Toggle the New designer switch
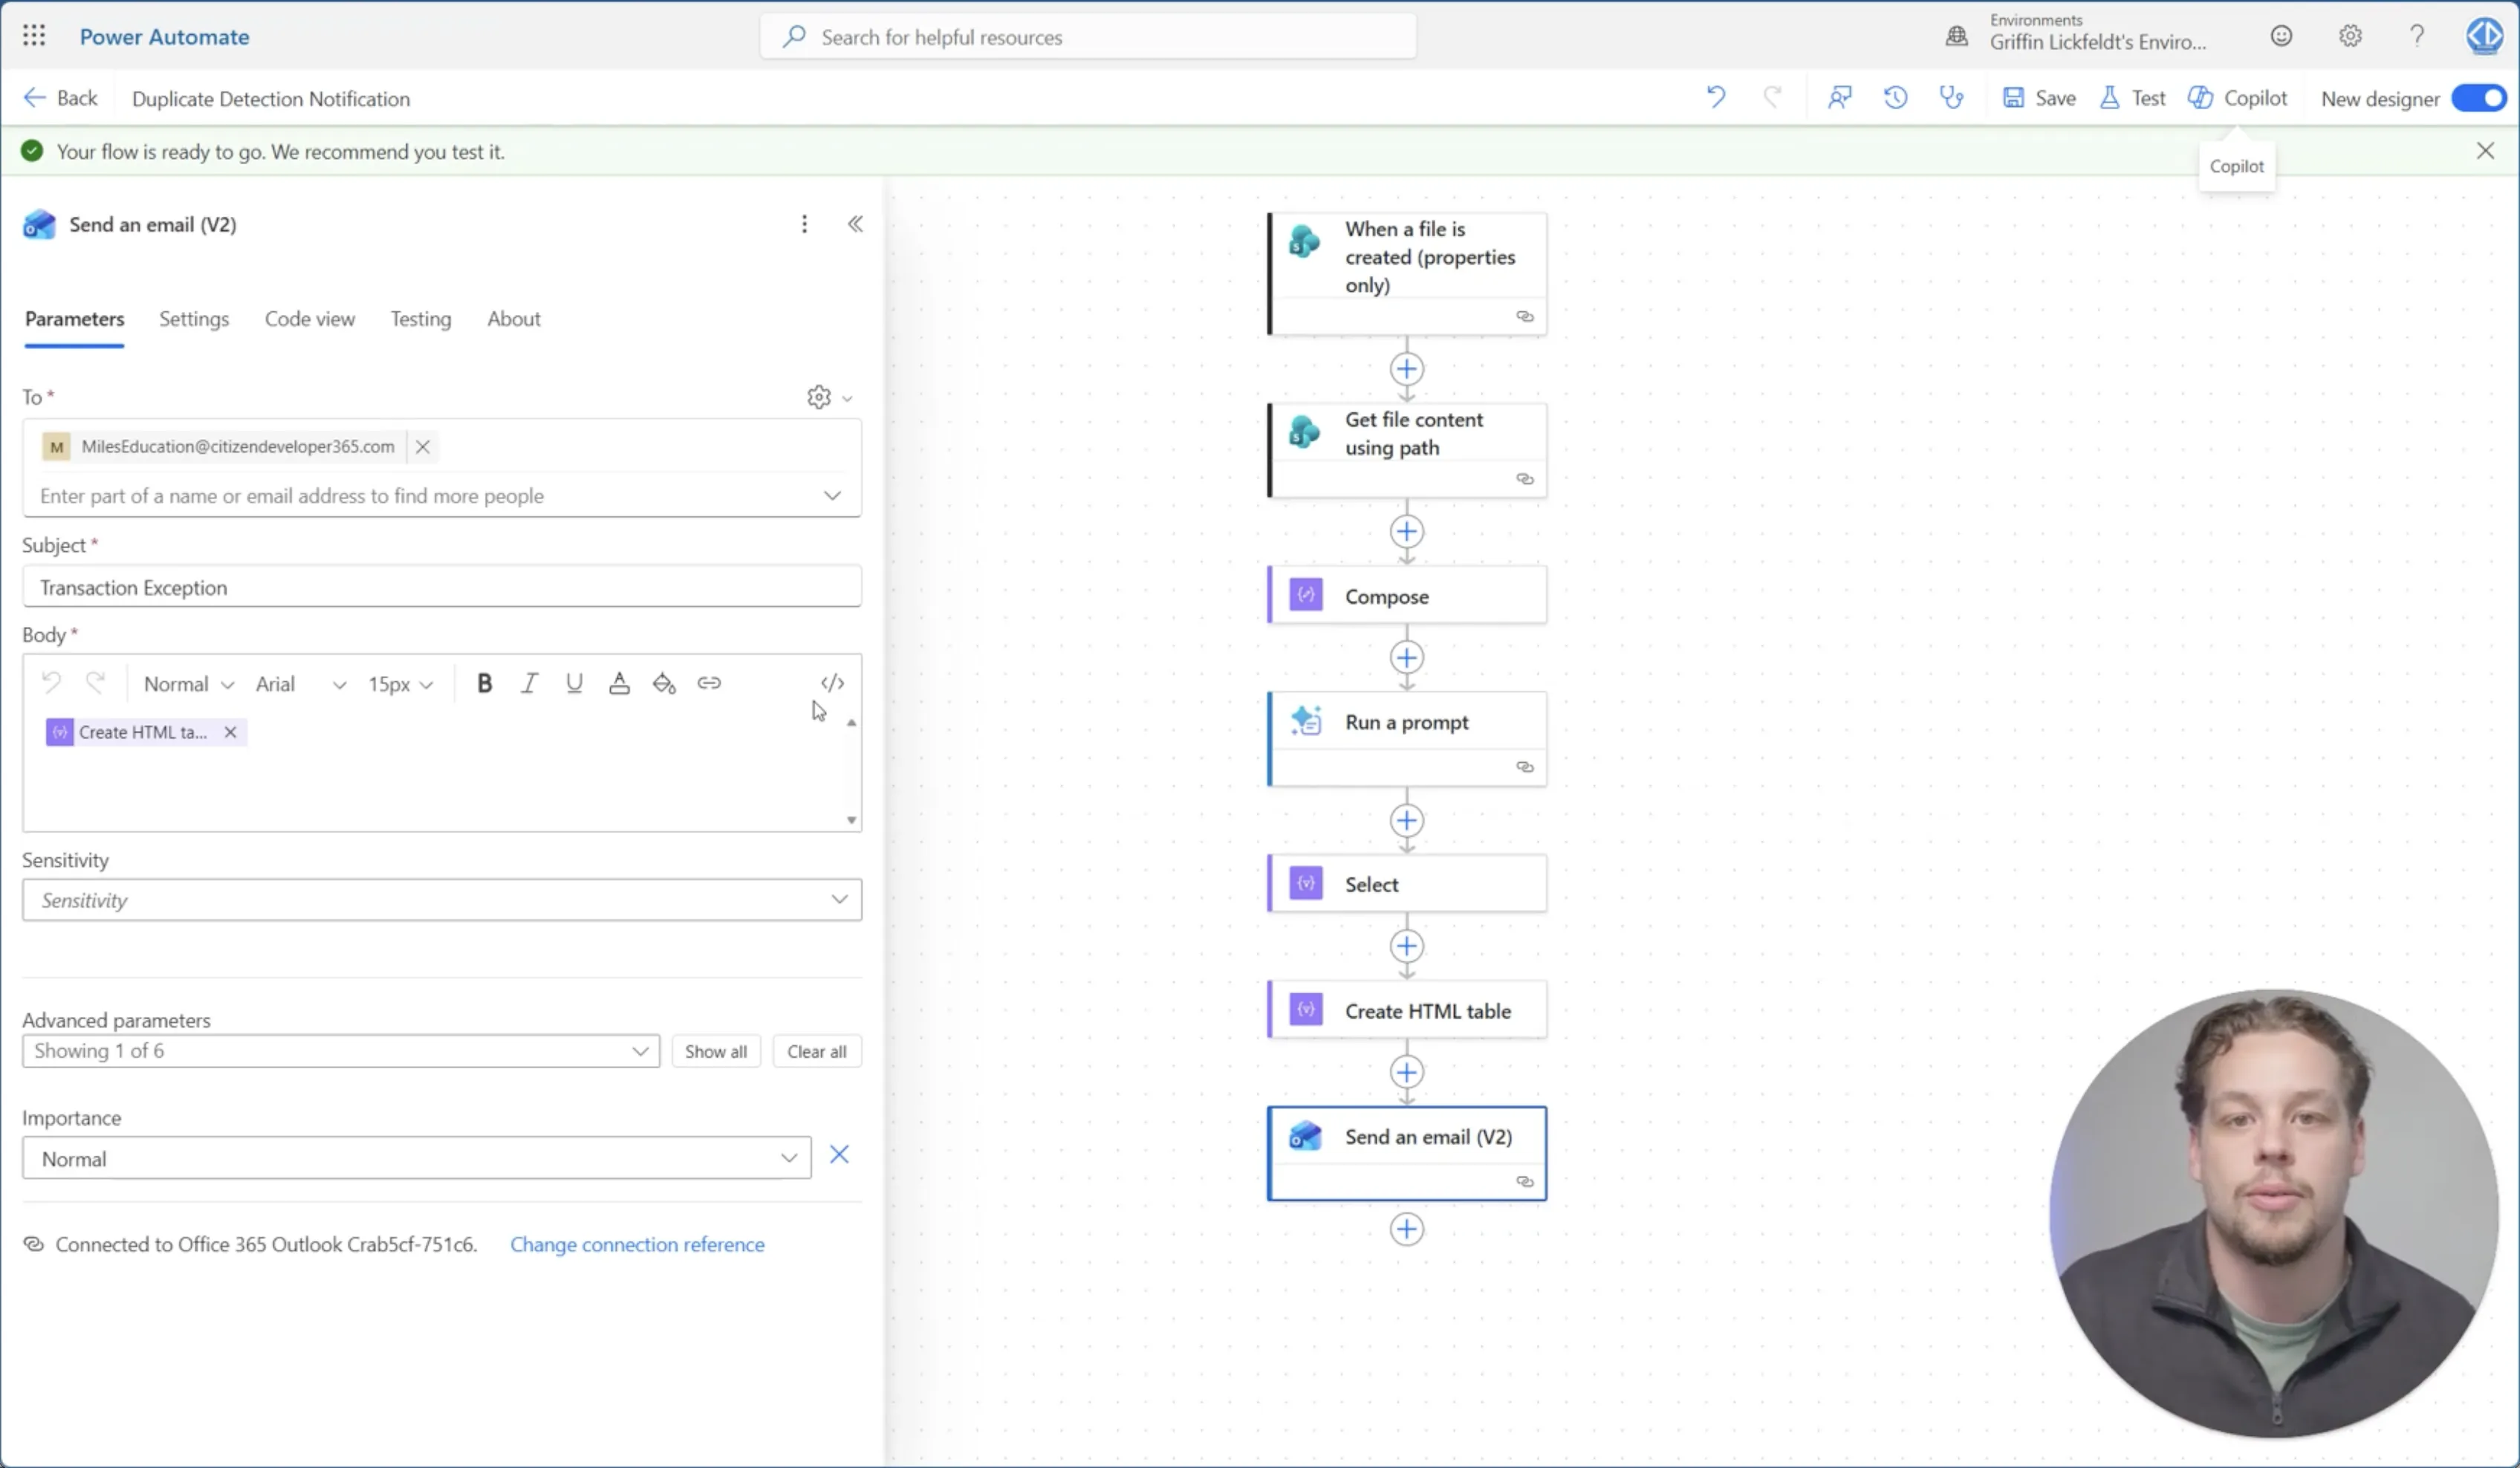Screen dimensions: 2520x1468 pyautogui.click(x=2478, y=98)
